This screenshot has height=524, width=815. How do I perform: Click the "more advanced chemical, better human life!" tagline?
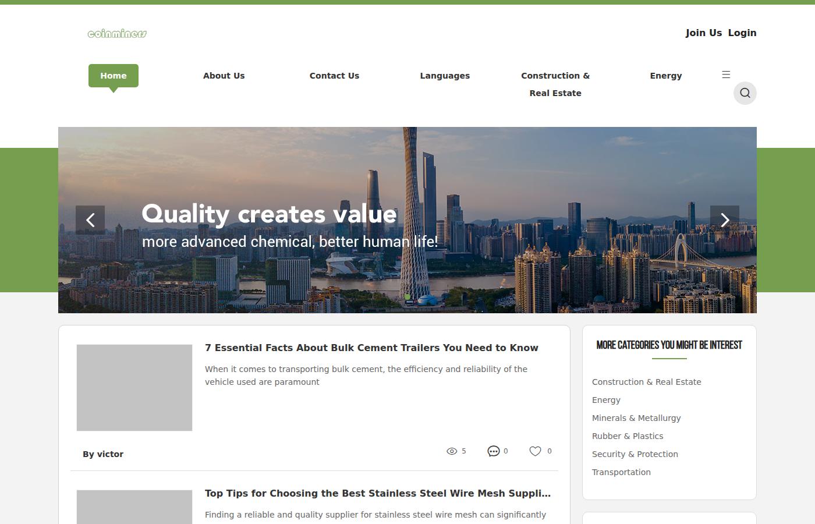290,242
